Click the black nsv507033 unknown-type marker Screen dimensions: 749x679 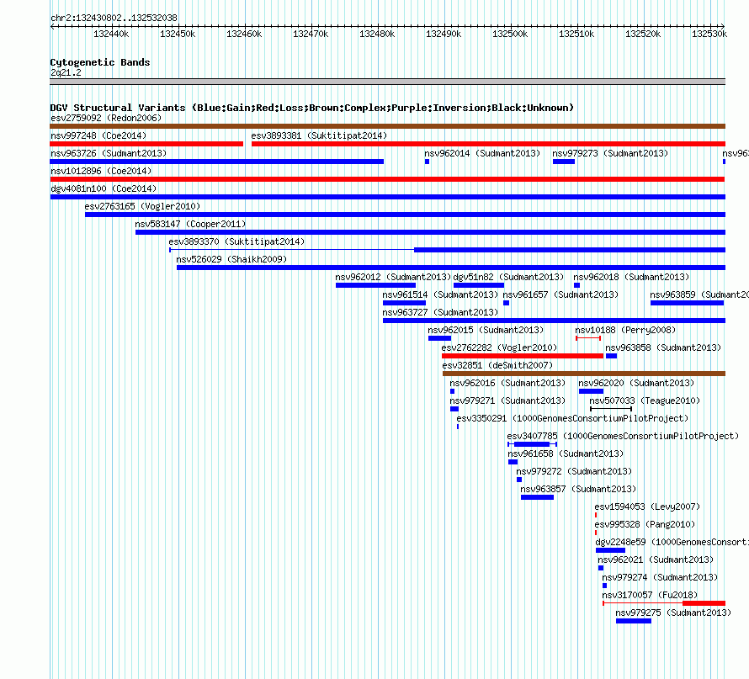click(x=611, y=409)
